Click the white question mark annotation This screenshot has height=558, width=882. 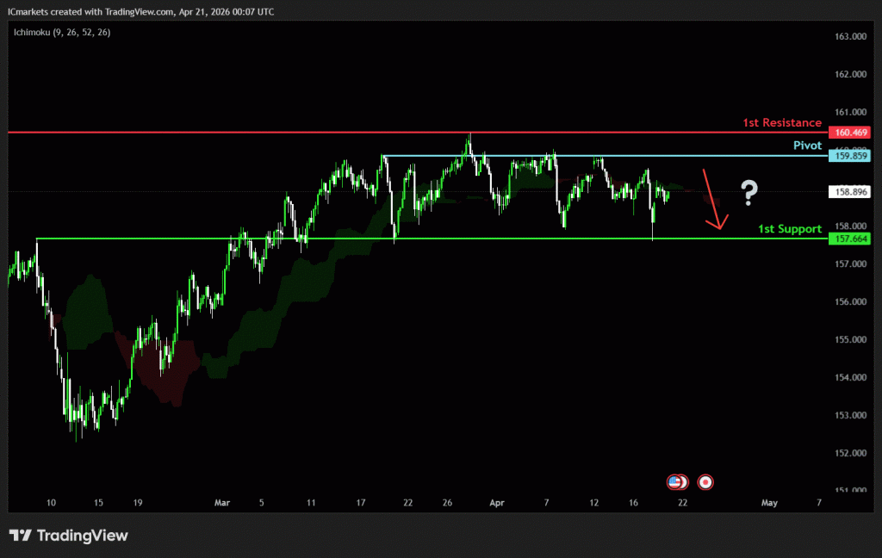pyautogui.click(x=748, y=190)
